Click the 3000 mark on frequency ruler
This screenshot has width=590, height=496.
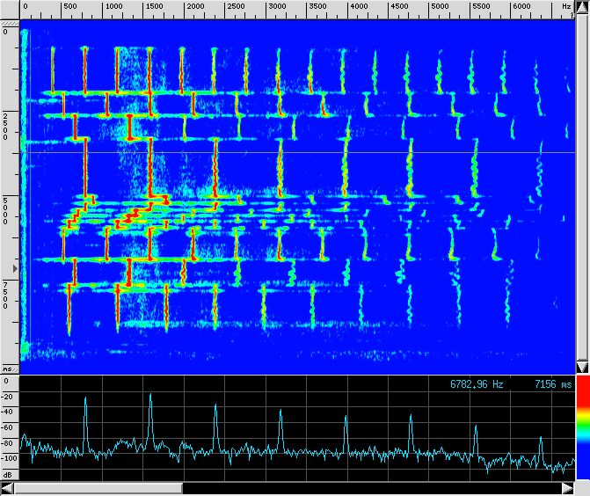277,7
